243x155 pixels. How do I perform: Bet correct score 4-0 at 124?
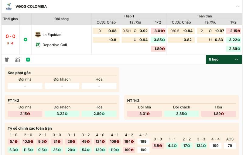point(100,142)
